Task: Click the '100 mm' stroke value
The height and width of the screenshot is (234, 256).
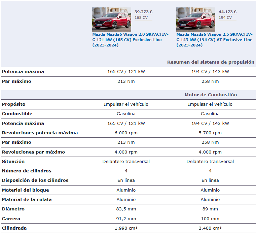Action: pos(210,219)
